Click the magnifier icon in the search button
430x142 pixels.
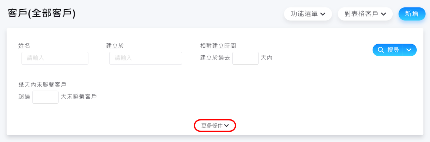pos(381,50)
